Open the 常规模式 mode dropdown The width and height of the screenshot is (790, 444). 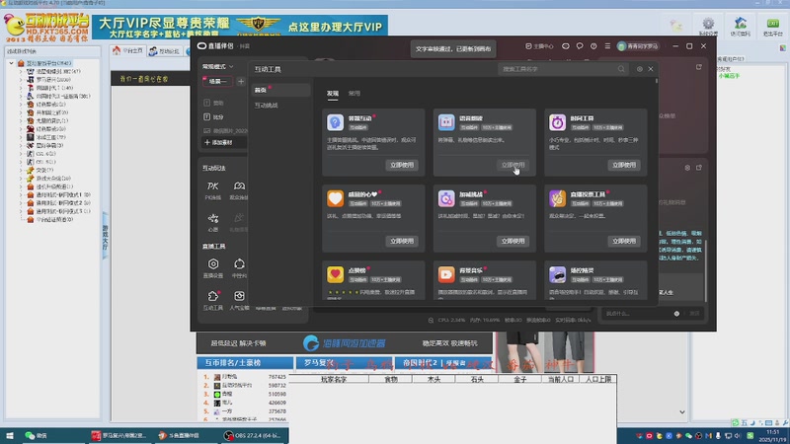pyautogui.click(x=217, y=66)
